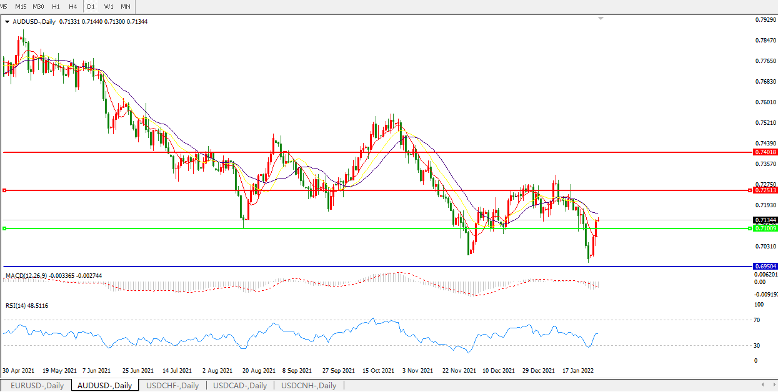Click the gray chart shift triangle marker
778x392 pixels.
pyautogui.click(x=601, y=19)
